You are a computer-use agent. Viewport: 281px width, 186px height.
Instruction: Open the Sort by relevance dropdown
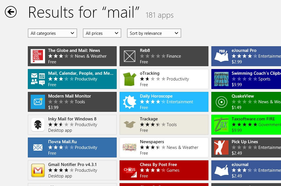(x=154, y=33)
